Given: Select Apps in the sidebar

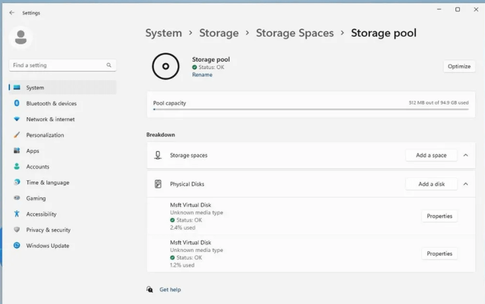Looking at the screenshot, I should (x=63, y=151).
